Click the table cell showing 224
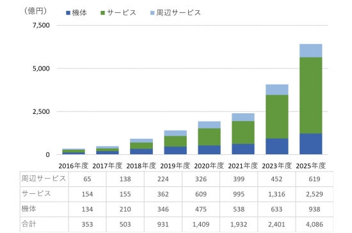 (163, 179)
